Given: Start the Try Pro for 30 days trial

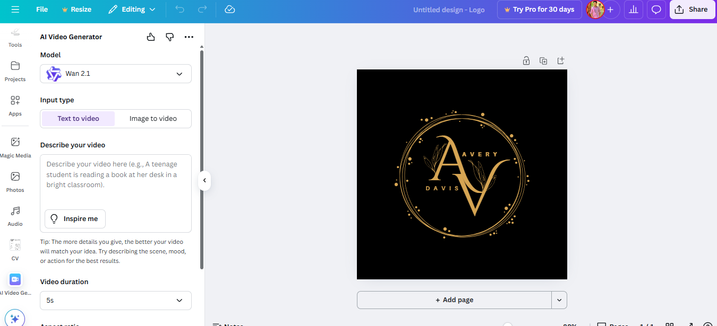Looking at the screenshot, I should [539, 9].
